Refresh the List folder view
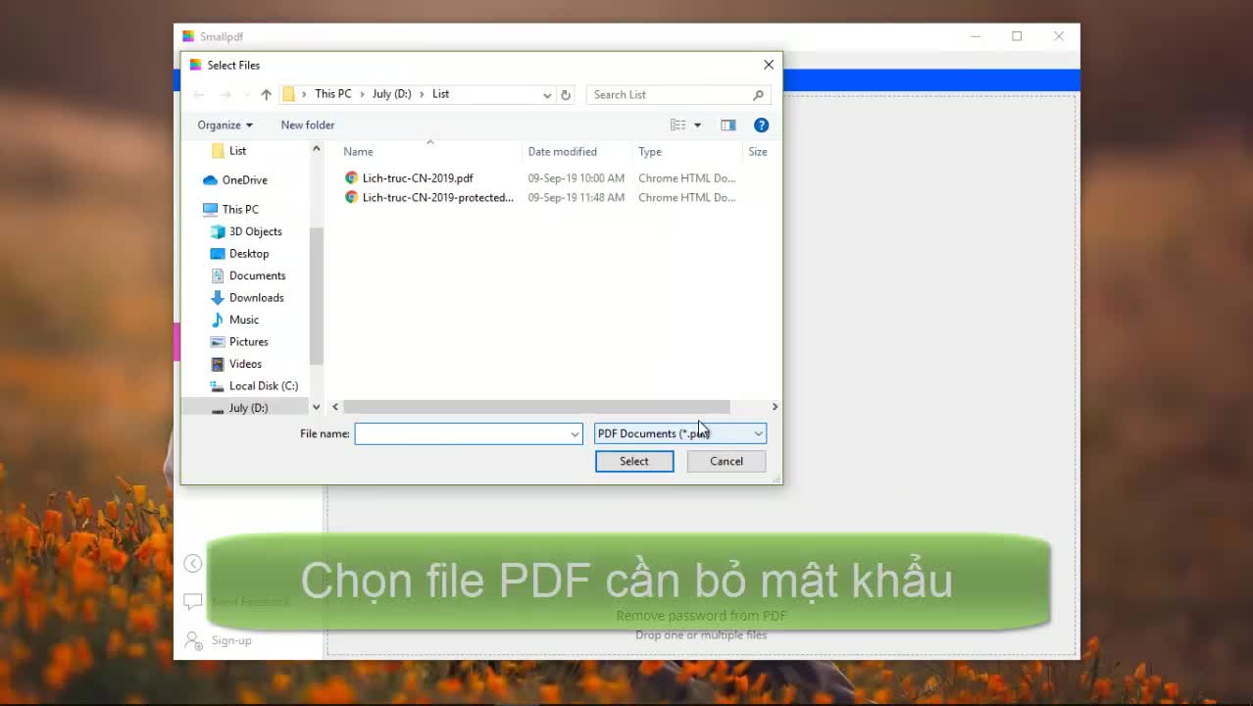This screenshot has width=1253, height=706. click(566, 94)
